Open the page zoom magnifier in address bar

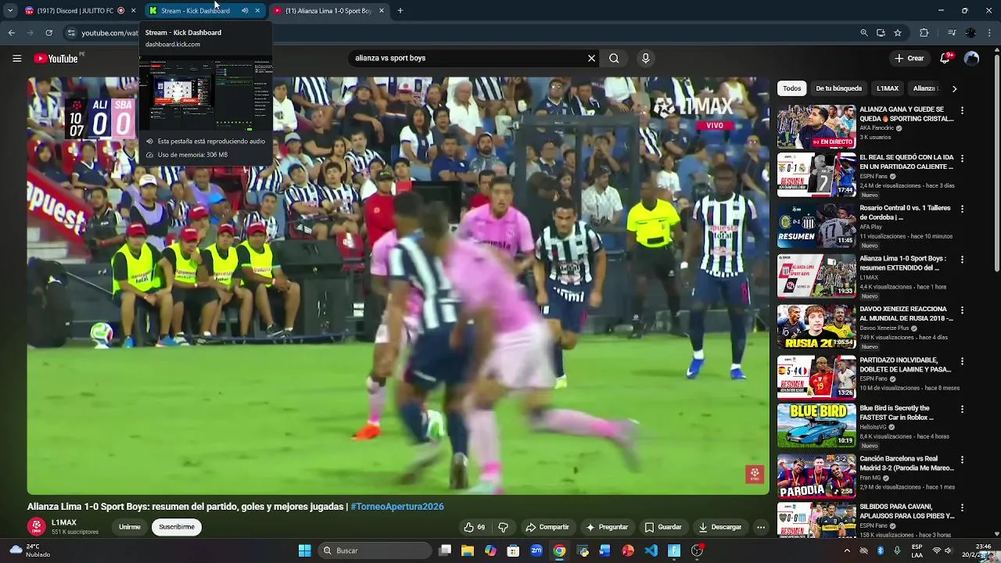pyautogui.click(x=863, y=33)
